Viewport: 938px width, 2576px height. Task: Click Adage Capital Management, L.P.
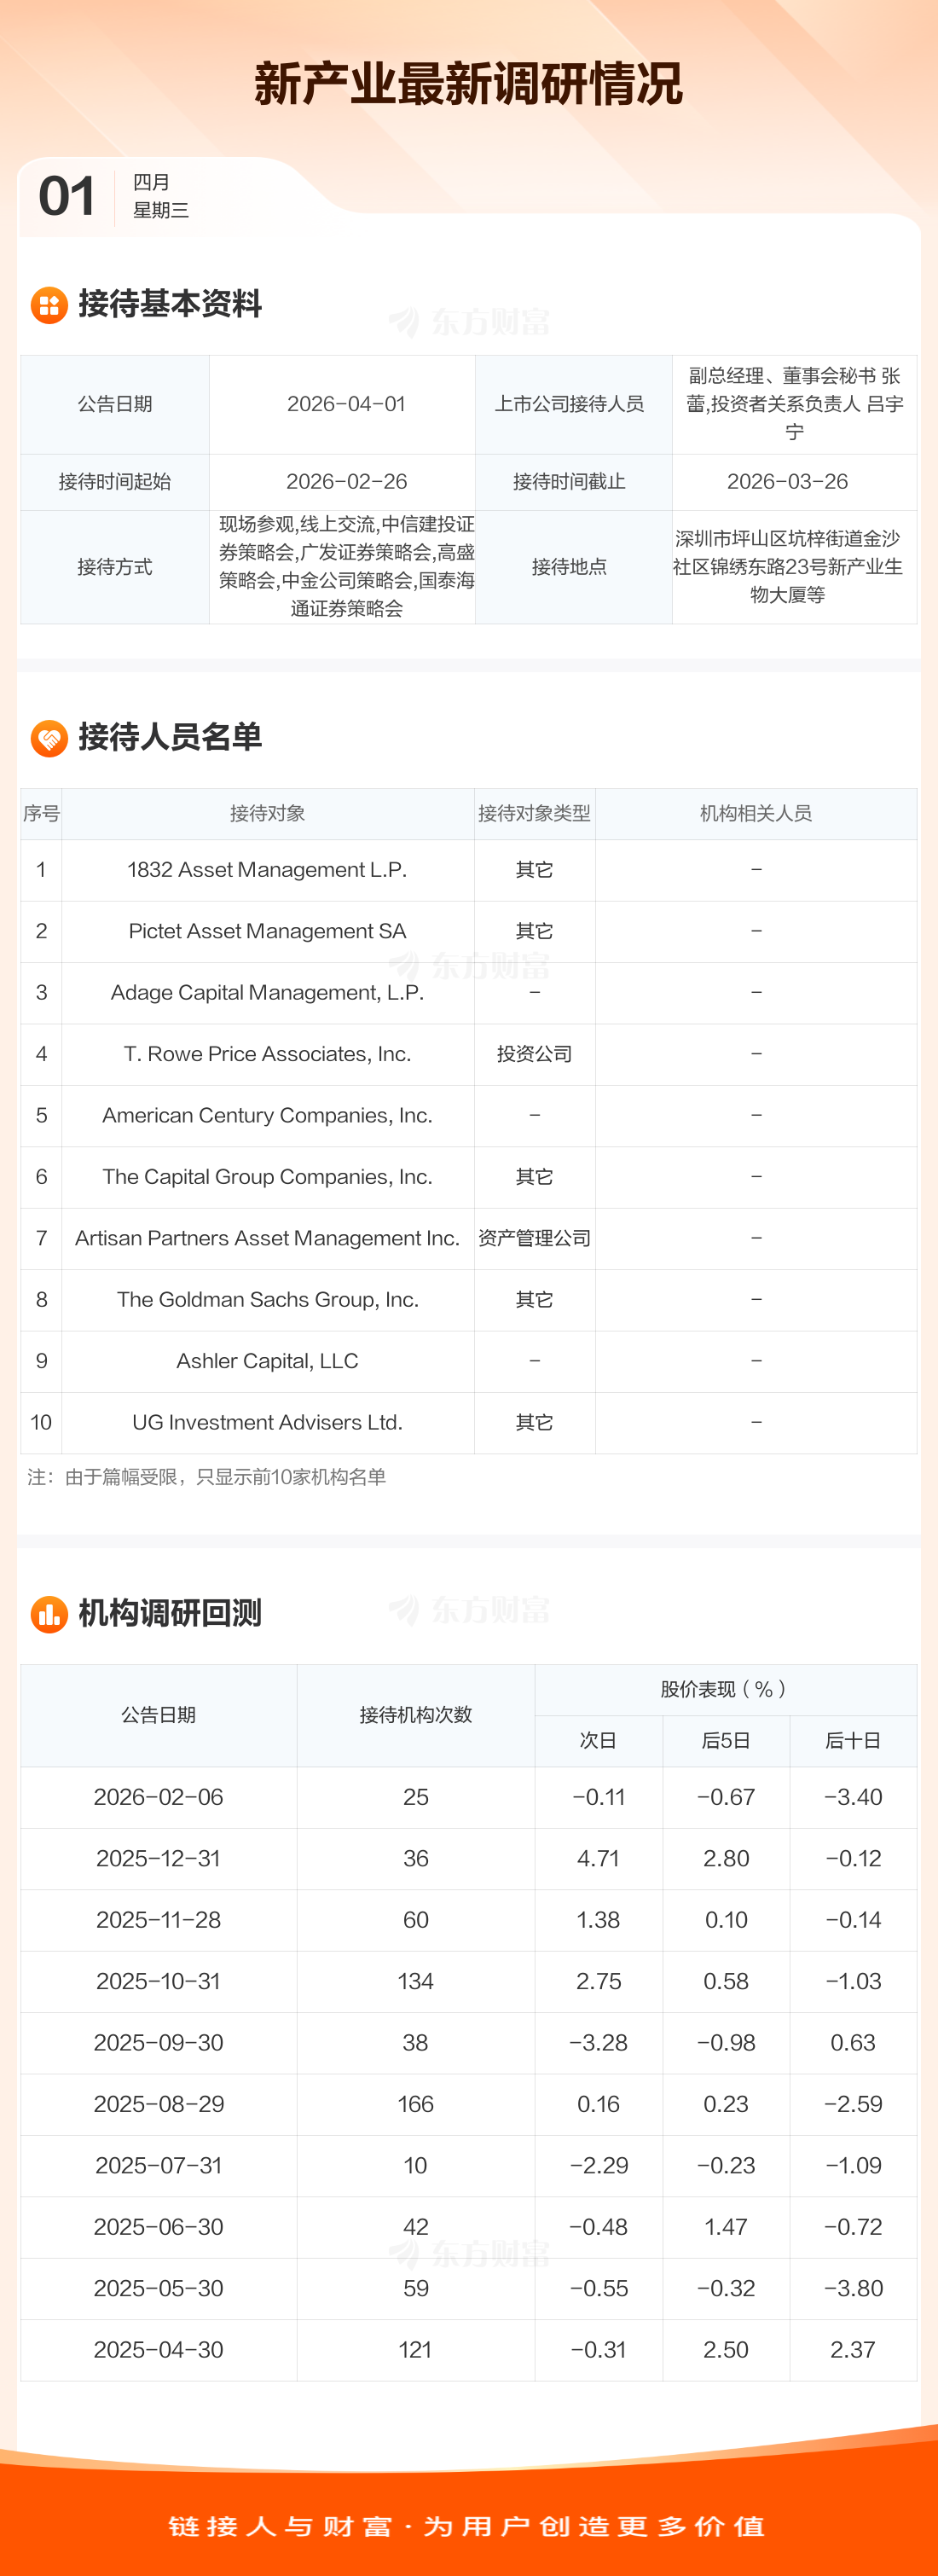[267, 993]
